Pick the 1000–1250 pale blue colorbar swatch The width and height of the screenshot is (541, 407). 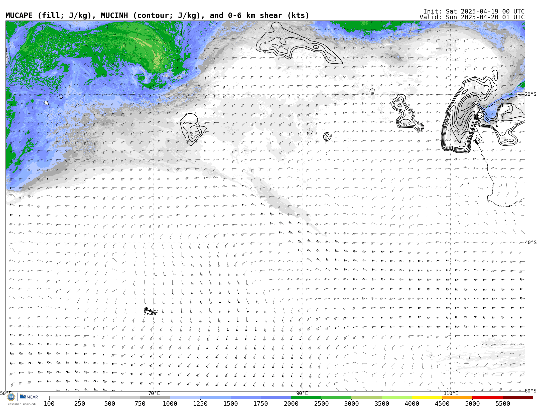point(185,397)
